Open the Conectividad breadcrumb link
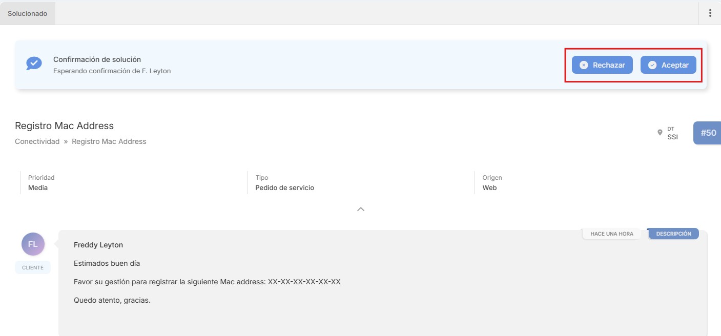This screenshot has height=336, width=721. pyautogui.click(x=37, y=141)
